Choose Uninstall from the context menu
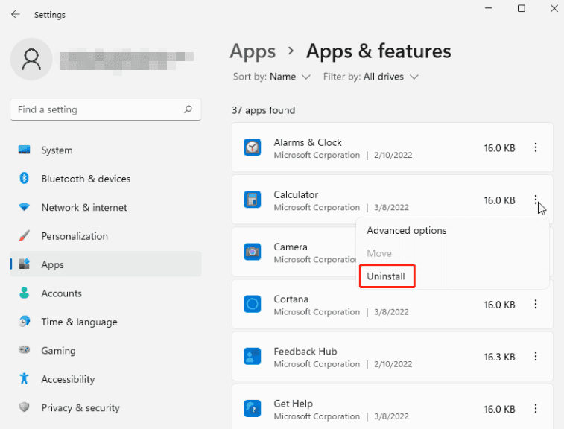This screenshot has height=429, width=564. [x=386, y=276]
